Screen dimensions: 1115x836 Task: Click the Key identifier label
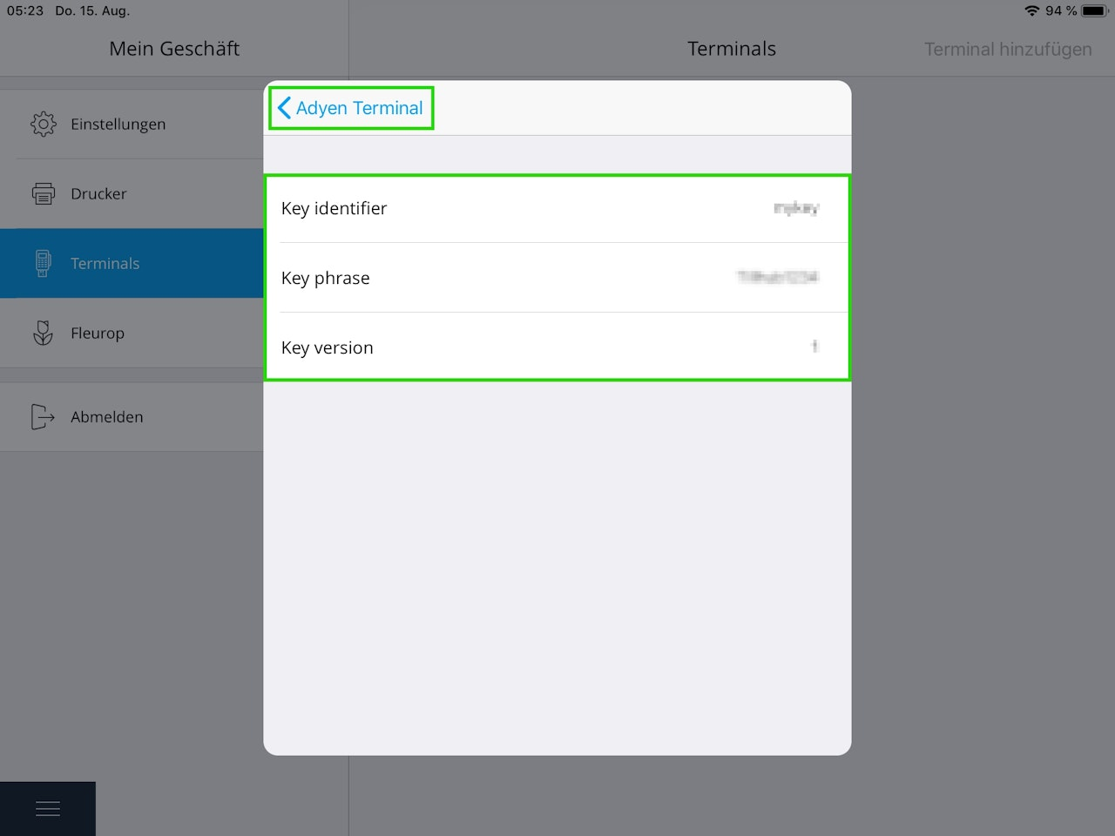click(334, 208)
